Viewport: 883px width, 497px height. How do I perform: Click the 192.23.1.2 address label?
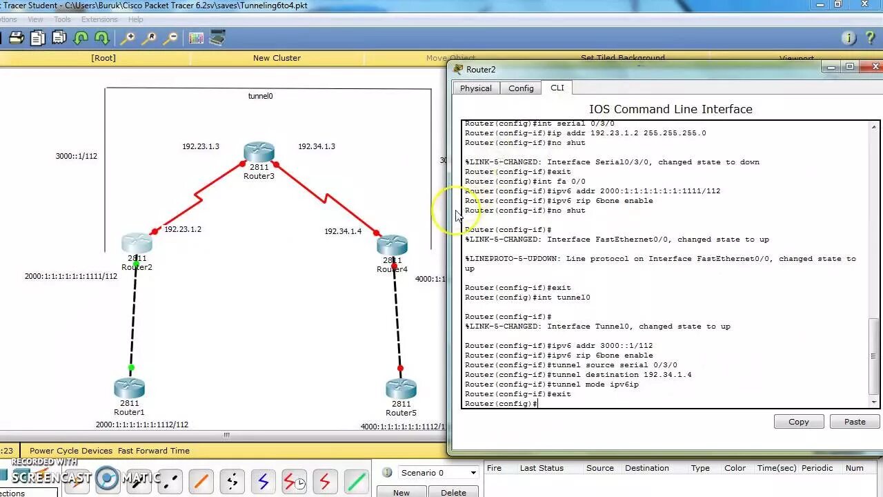(183, 229)
